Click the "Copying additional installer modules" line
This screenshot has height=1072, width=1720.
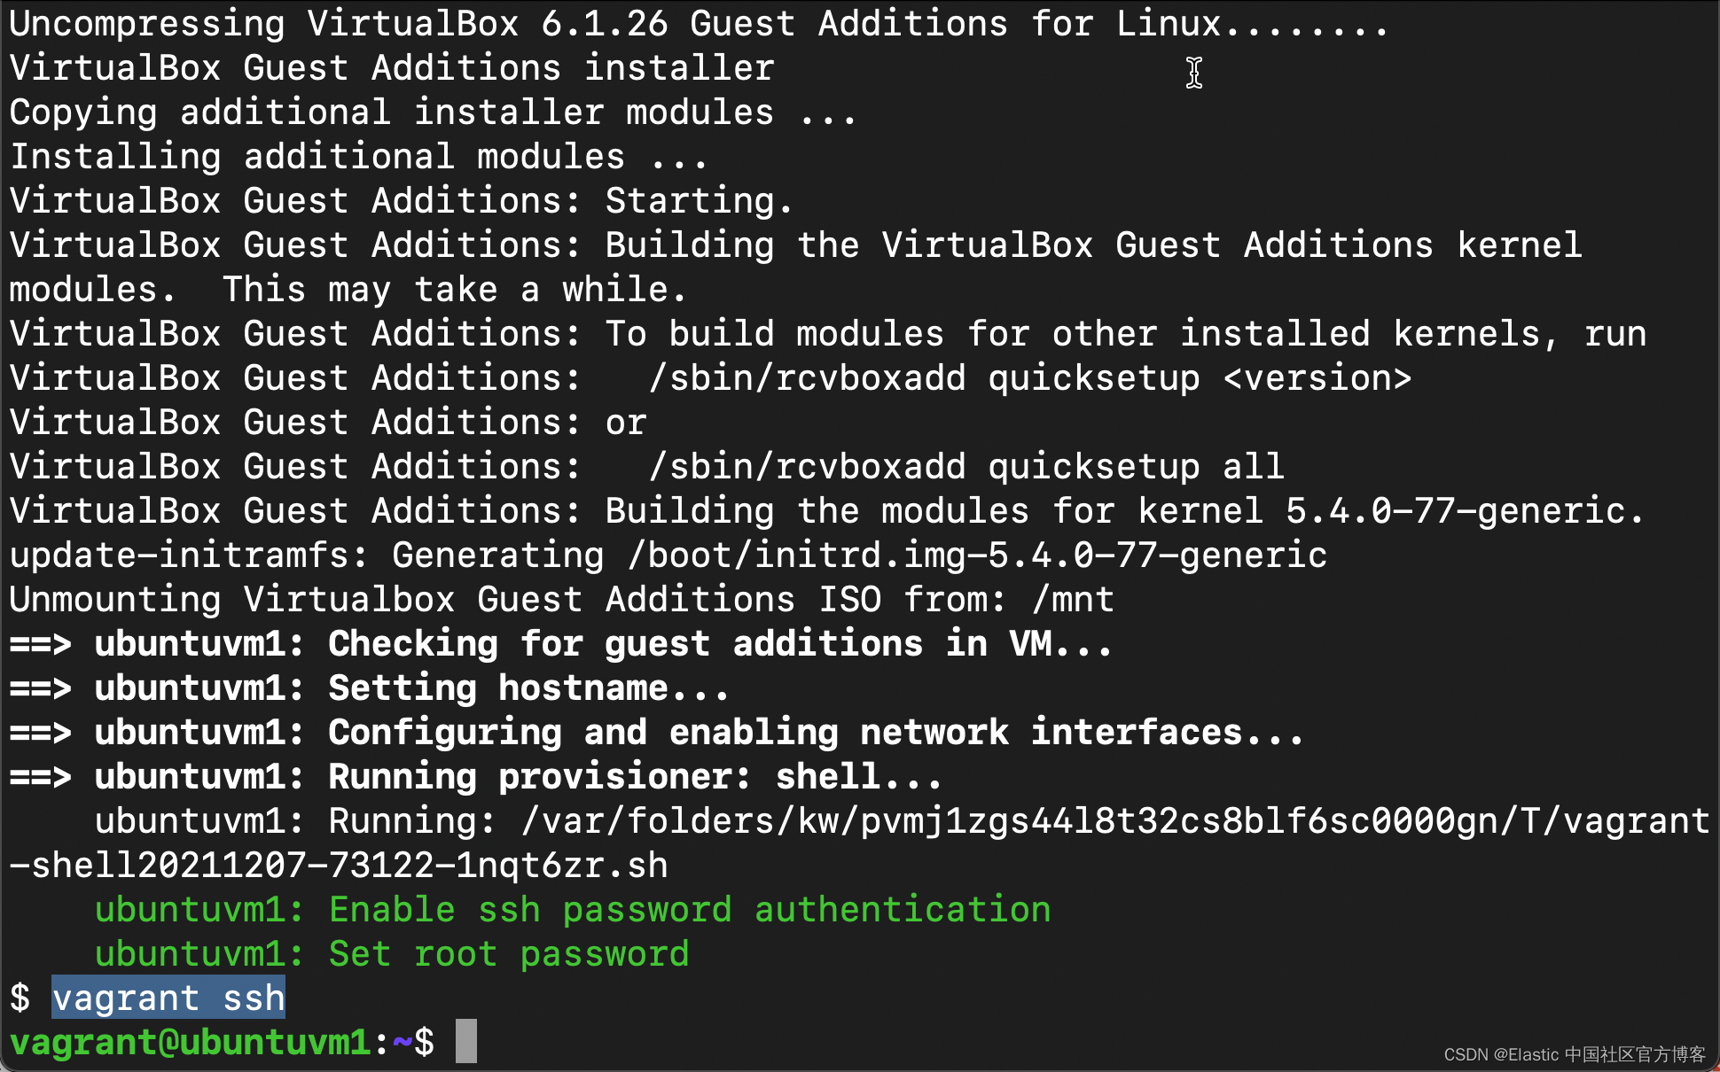433,113
